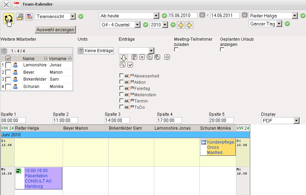Click the magnifier icon under Einträge

click(x=123, y=65)
